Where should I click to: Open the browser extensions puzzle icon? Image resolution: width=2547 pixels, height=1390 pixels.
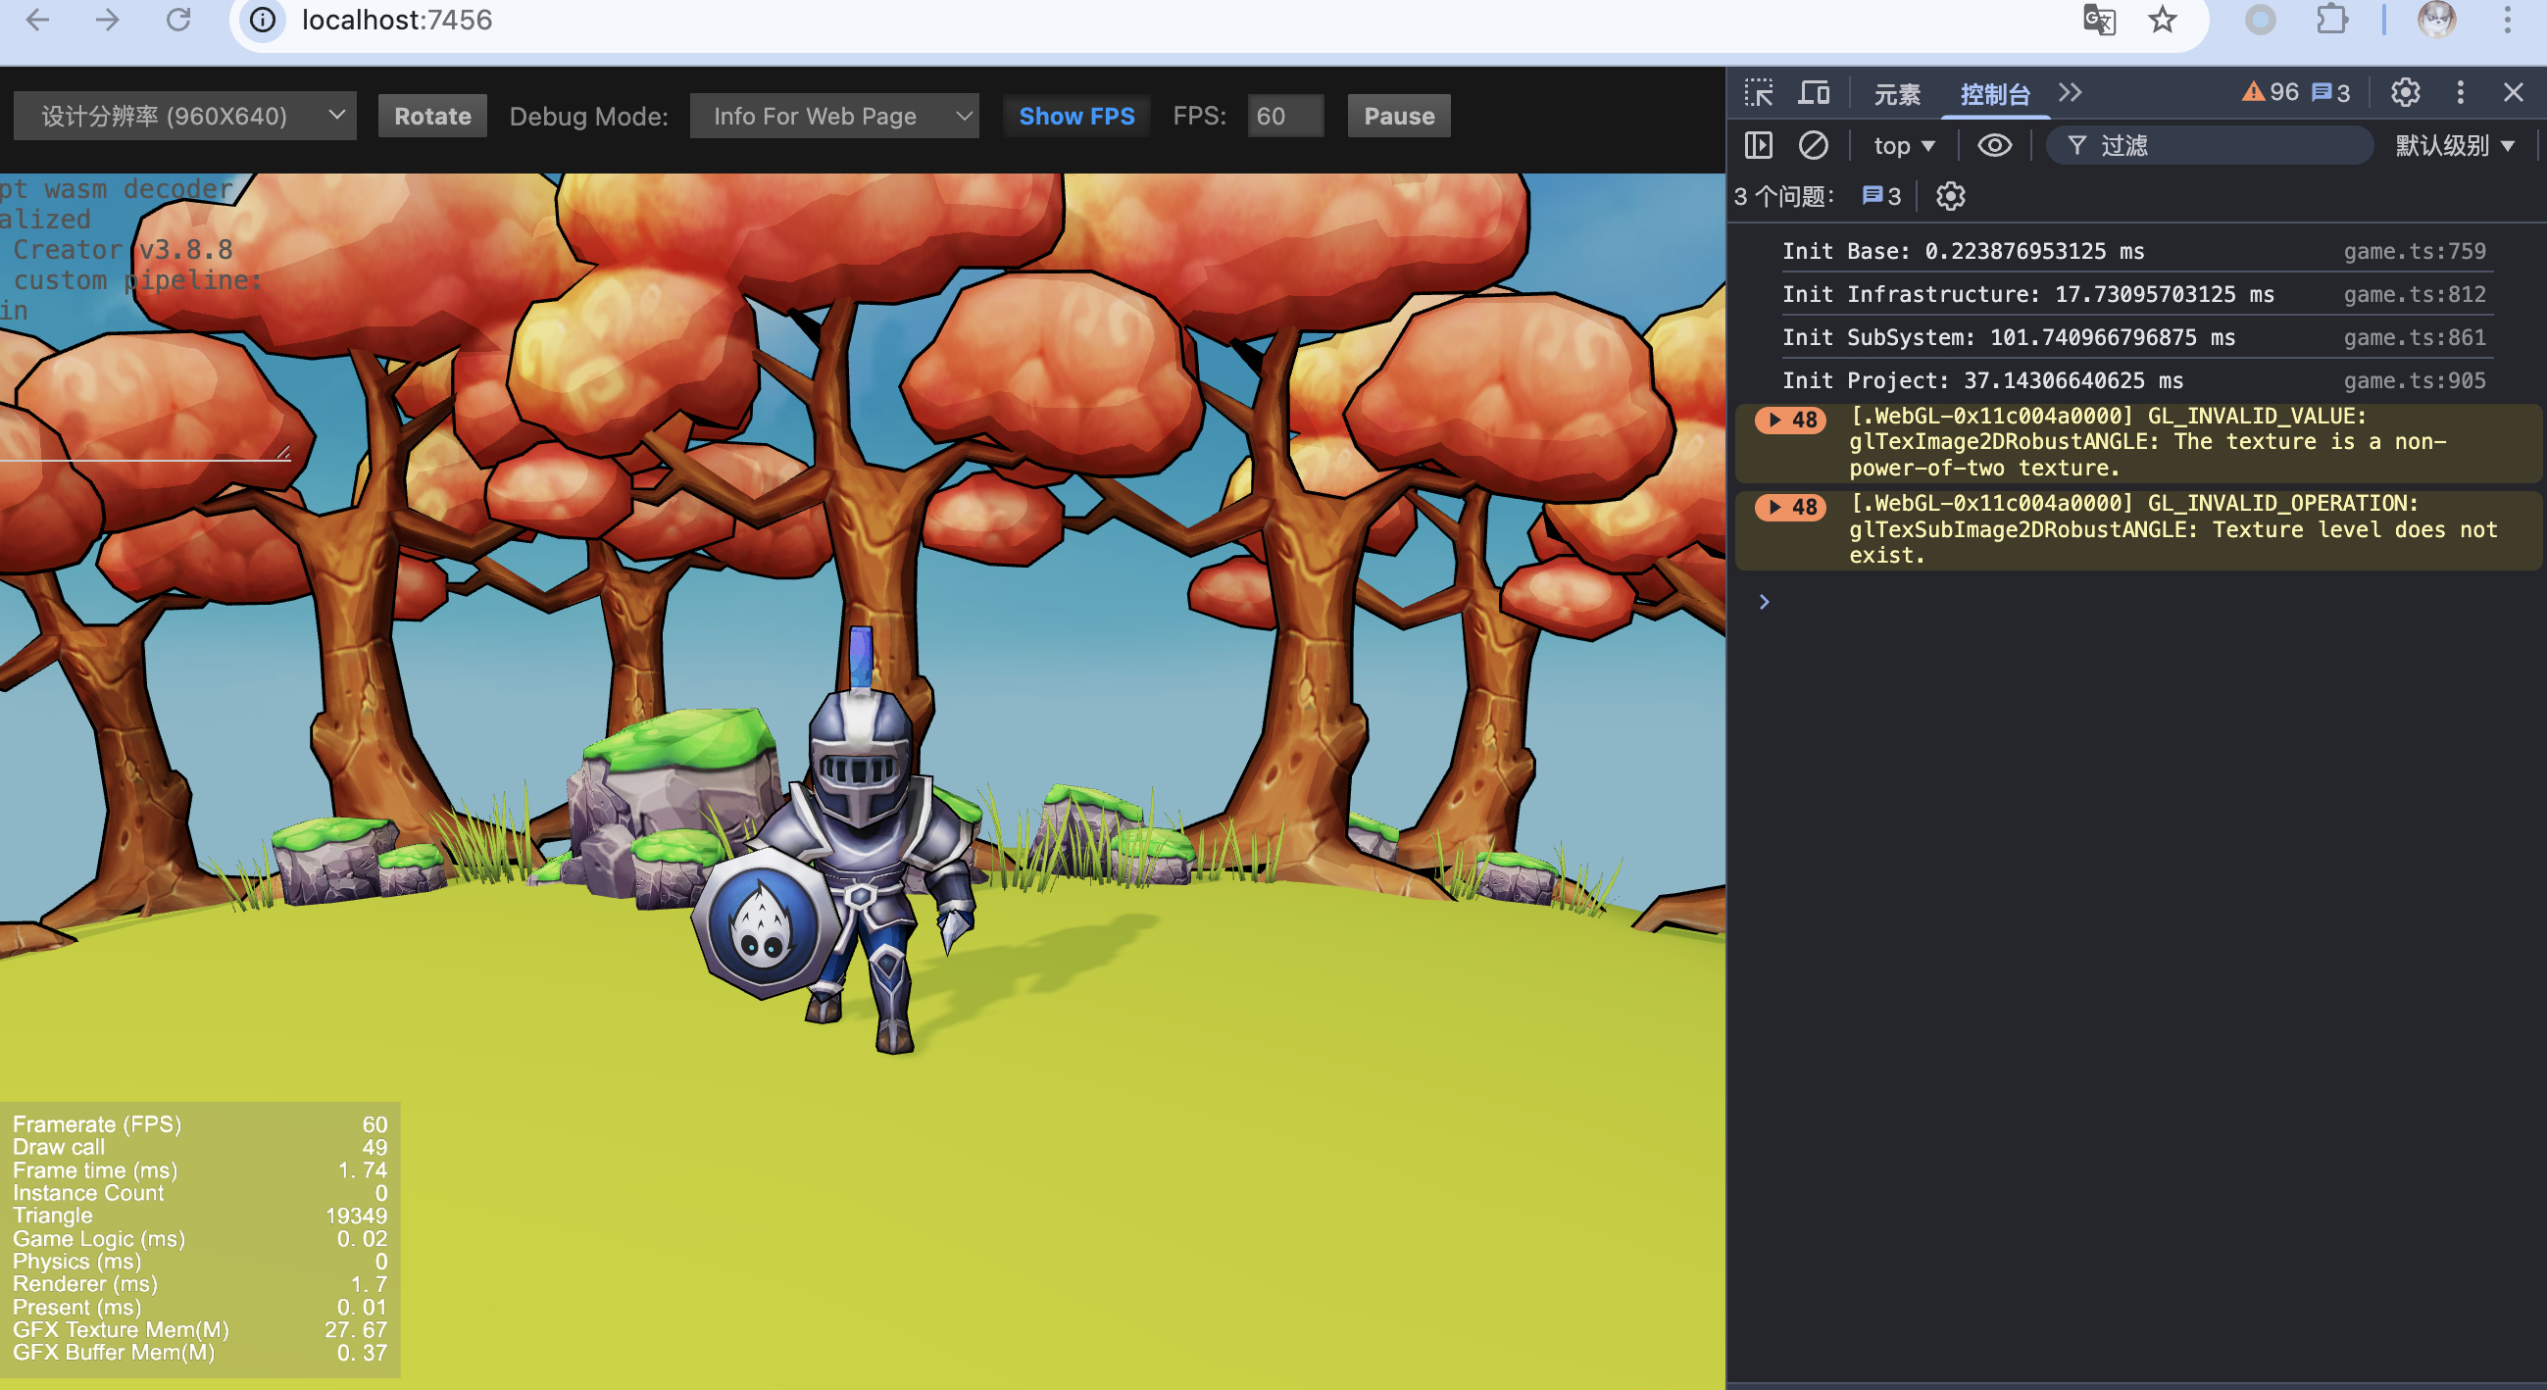2331,20
